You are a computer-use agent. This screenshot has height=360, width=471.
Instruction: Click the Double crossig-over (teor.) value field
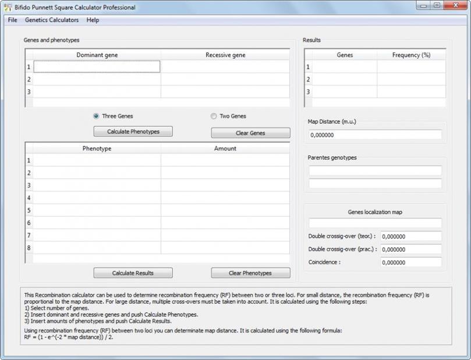[411, 236]
